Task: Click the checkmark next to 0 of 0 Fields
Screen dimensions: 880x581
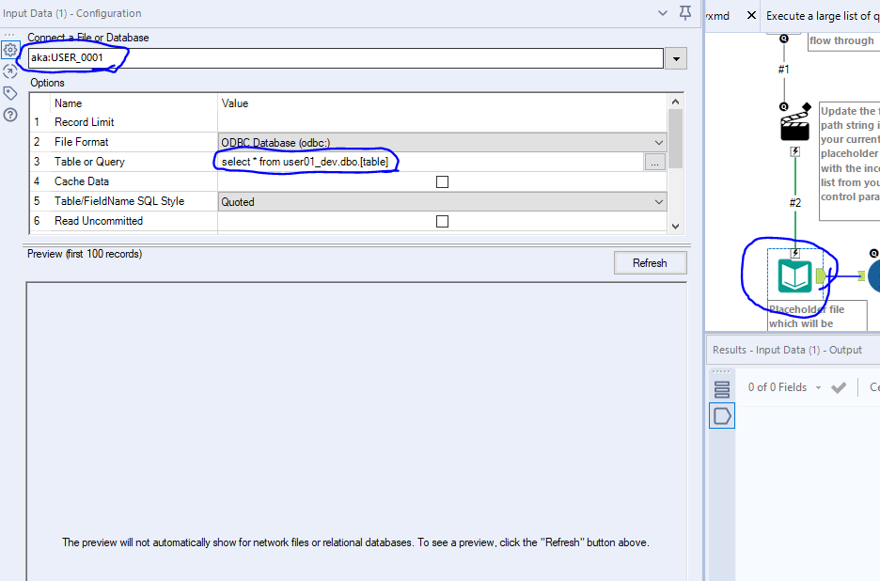Action: (x=839, y=386)
